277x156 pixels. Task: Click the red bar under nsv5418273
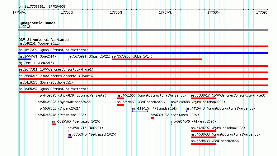143,85
